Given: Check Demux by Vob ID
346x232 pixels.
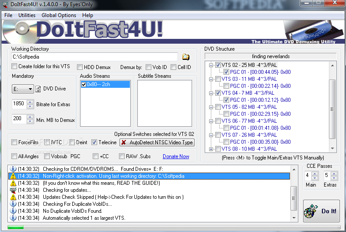Looking at the screenshot, I should 149,67.
